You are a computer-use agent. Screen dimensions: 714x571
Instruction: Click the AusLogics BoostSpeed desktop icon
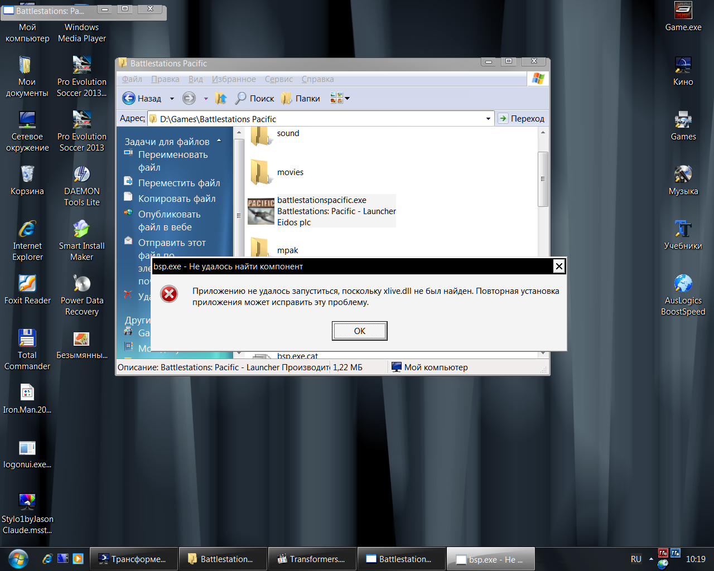683,284
